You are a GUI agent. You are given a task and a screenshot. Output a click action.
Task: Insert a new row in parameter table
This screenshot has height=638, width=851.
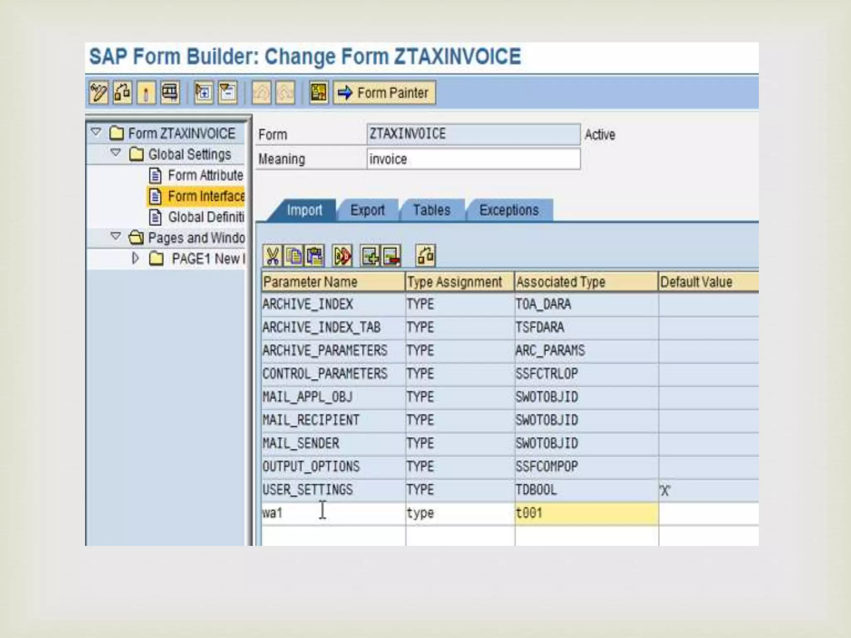click(x=370, y=255)
